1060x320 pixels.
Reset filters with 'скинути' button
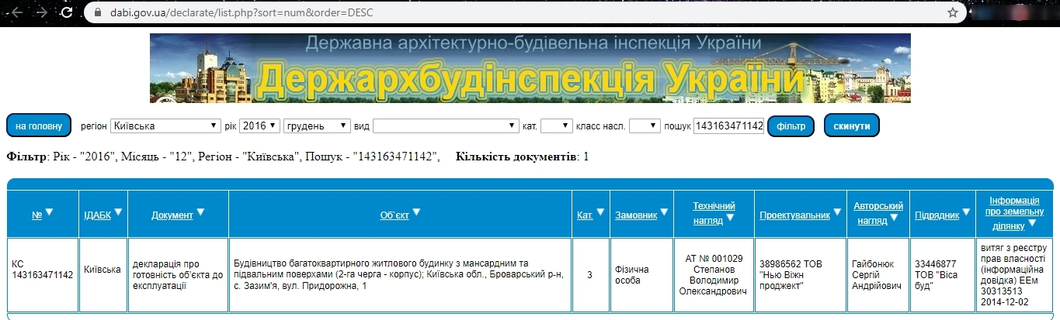coord(851,126)
